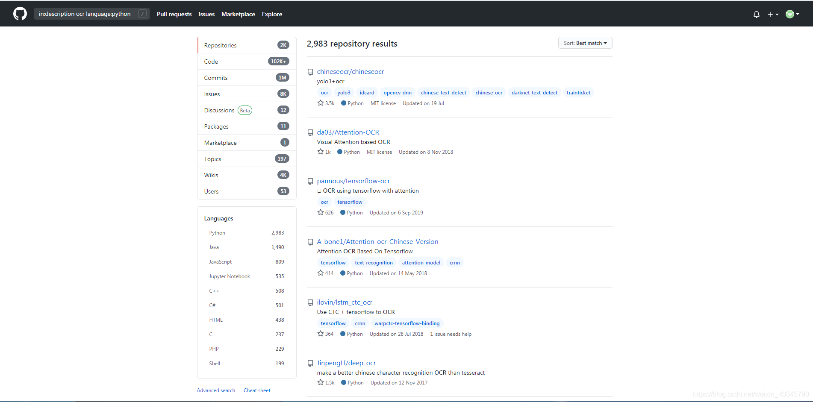Expand the plus create-new dropdown
The height and width of the screenshot is (402, 813).
pyautogui.click(x=773, y=14)
